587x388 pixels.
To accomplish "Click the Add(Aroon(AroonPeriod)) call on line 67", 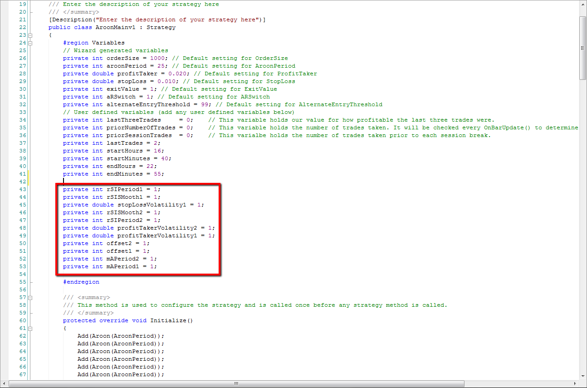I will click(x=121, y=374).
